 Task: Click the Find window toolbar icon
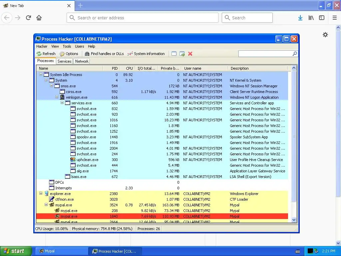pyautogui.click(x=174, y=54)
